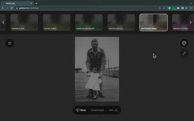Toggle the browser side panel
This screenshot has height=121, width=194.
coord(182,8)
